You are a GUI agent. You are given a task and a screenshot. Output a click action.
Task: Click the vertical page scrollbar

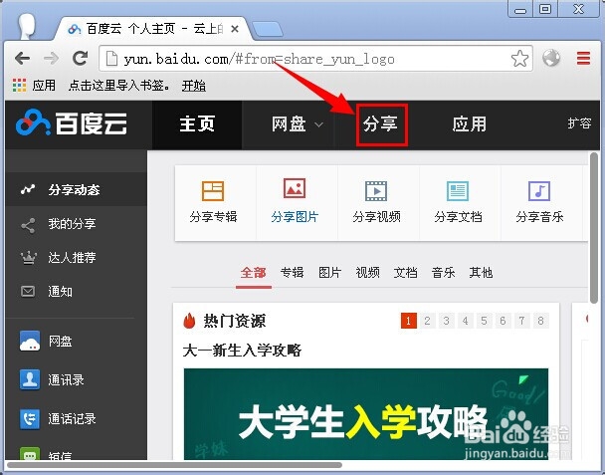[x=594, y=228]
